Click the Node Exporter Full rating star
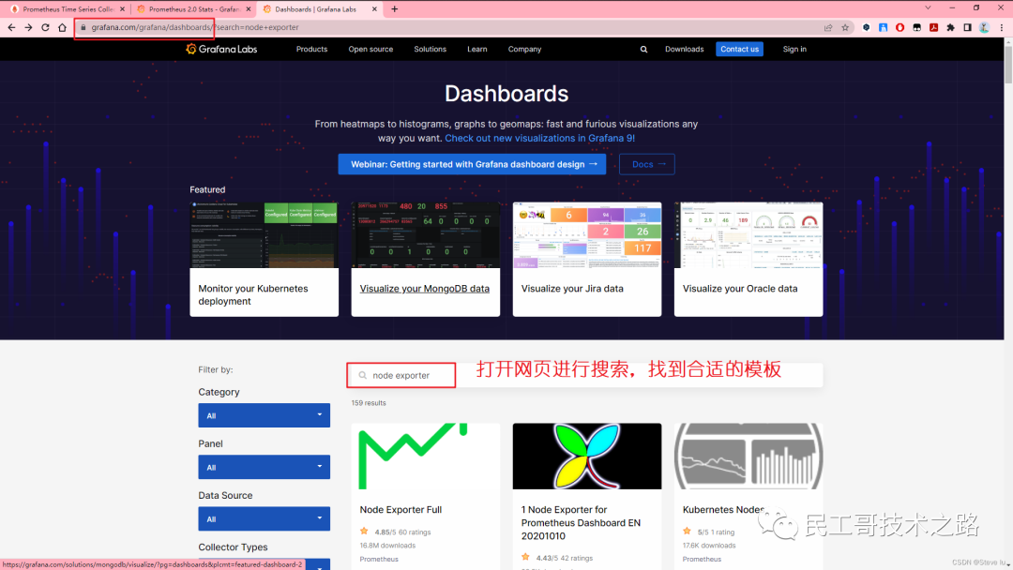Screen dimensions: 1013x570 click(x=364, y=532)
